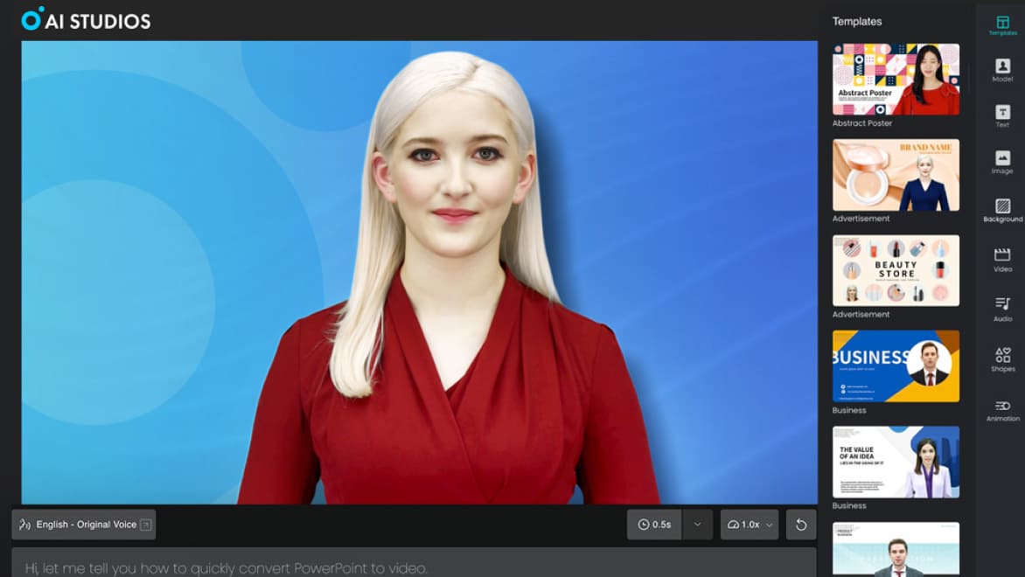Select the Beauty Store Advertisement template
Image resolution: width=1025 pixels, height=577 pixels.
pos(895,270)
